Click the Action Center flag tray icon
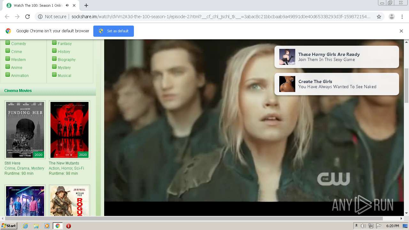 379,226
